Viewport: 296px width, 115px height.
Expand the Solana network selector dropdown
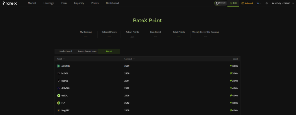point(259,3)
